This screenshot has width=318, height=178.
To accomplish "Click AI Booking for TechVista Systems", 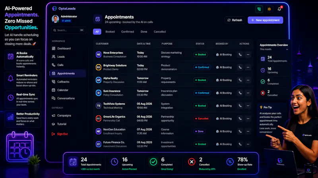I will [x=224, y=106].
